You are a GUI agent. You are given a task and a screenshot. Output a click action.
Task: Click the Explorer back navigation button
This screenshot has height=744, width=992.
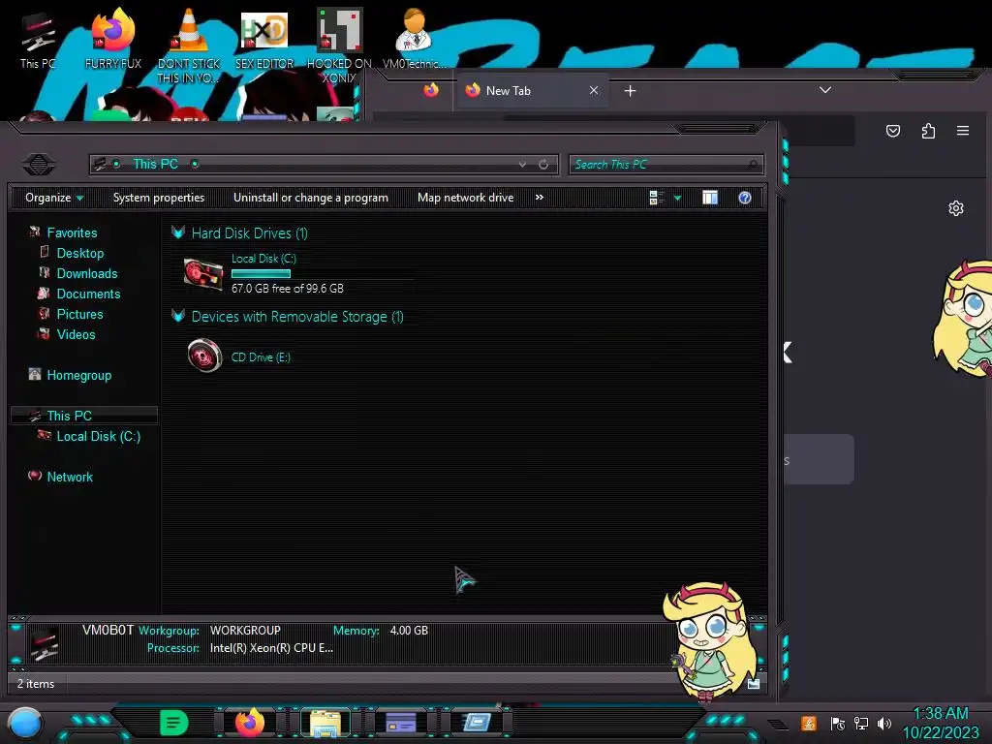coord(38,165)
